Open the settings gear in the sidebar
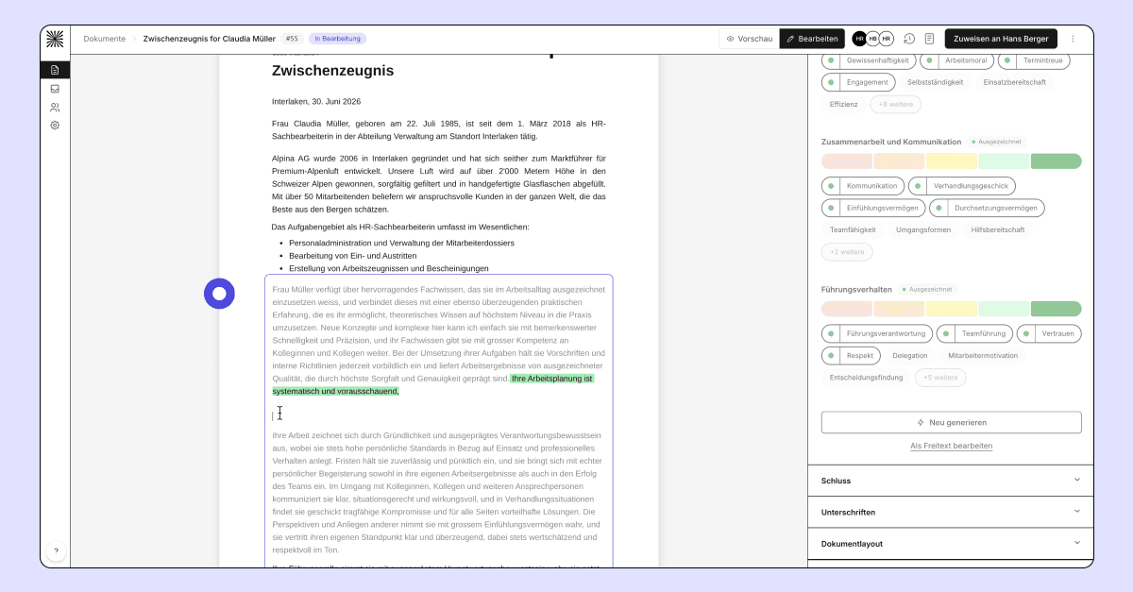The image size is (1133, 592). point(55,125)
